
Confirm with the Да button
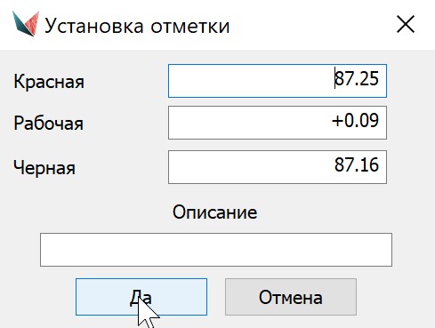(141, 297)
